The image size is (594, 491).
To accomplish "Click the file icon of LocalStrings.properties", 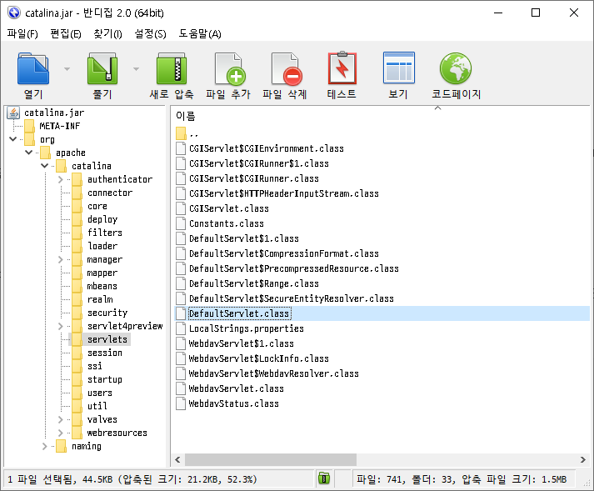I will click(x=181, y=328).
